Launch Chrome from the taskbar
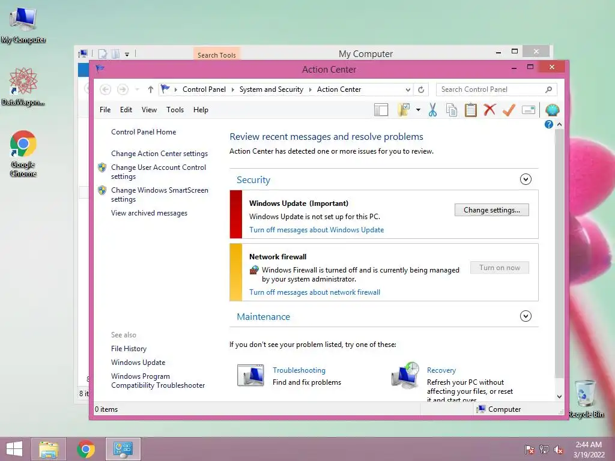The height and width of the screenshot is (461, 615). (x=86, y=449)
